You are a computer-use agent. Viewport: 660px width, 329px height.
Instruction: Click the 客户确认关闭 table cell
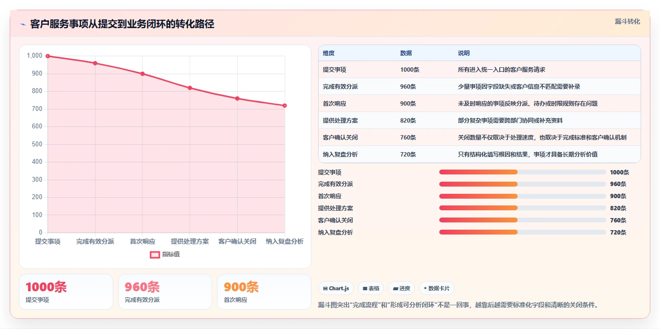pyautogui.click(x=340, y=138)
